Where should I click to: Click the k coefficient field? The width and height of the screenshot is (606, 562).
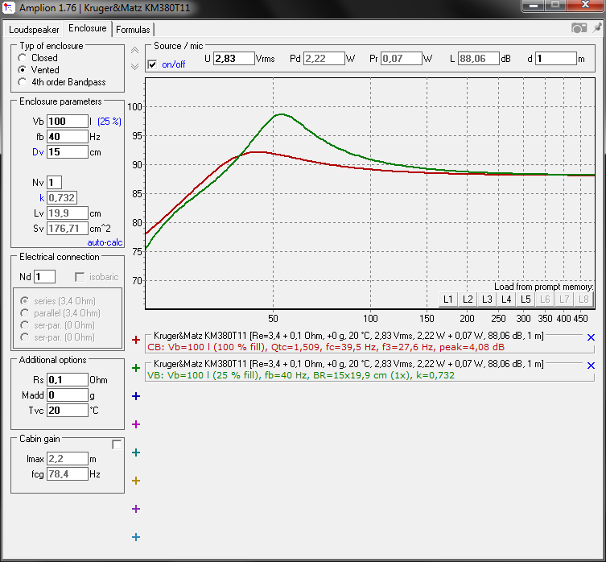point(62,198)
